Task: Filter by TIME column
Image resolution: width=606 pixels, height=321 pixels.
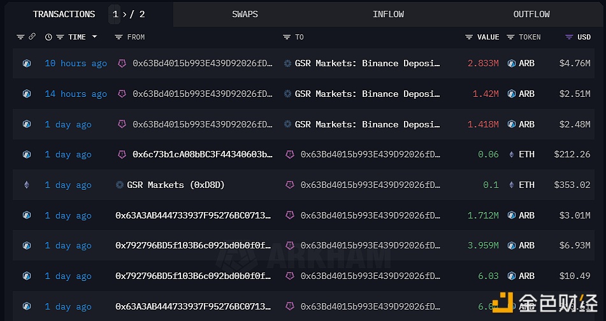Action: point(60,37)
